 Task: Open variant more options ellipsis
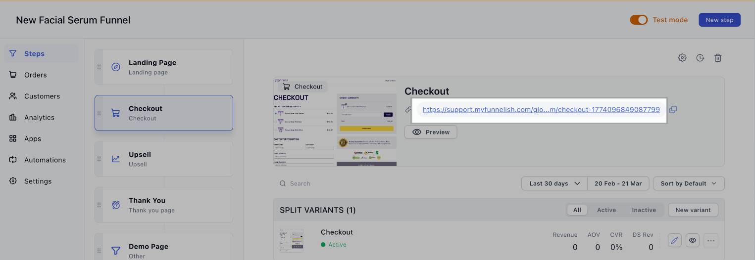(711, 241)
